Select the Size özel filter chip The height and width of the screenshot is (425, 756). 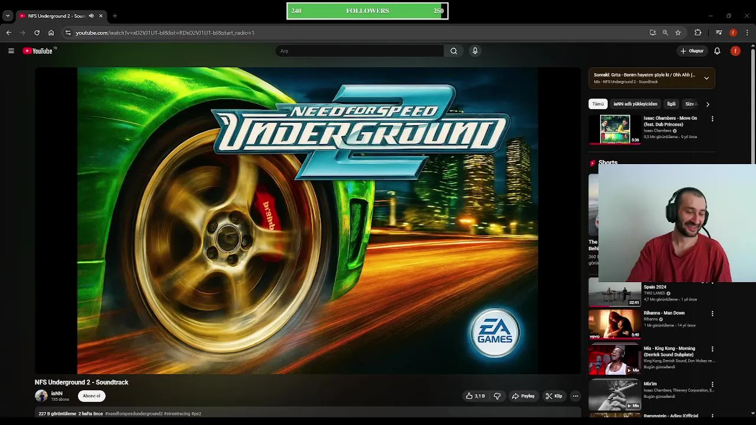click(x=690, y=104)
